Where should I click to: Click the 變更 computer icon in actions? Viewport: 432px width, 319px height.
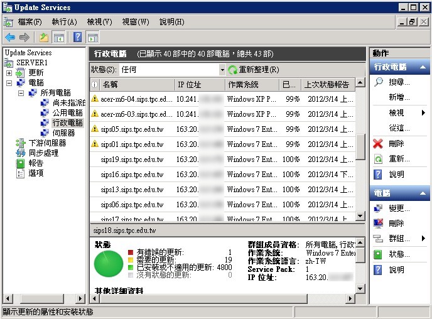click(378, 208)
